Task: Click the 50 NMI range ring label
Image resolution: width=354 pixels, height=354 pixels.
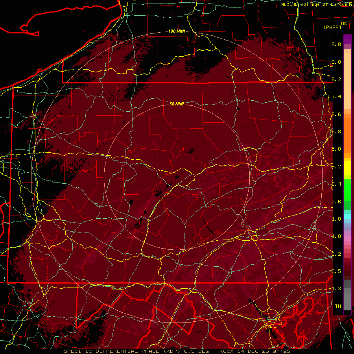Action: click(x=177, y=104)
